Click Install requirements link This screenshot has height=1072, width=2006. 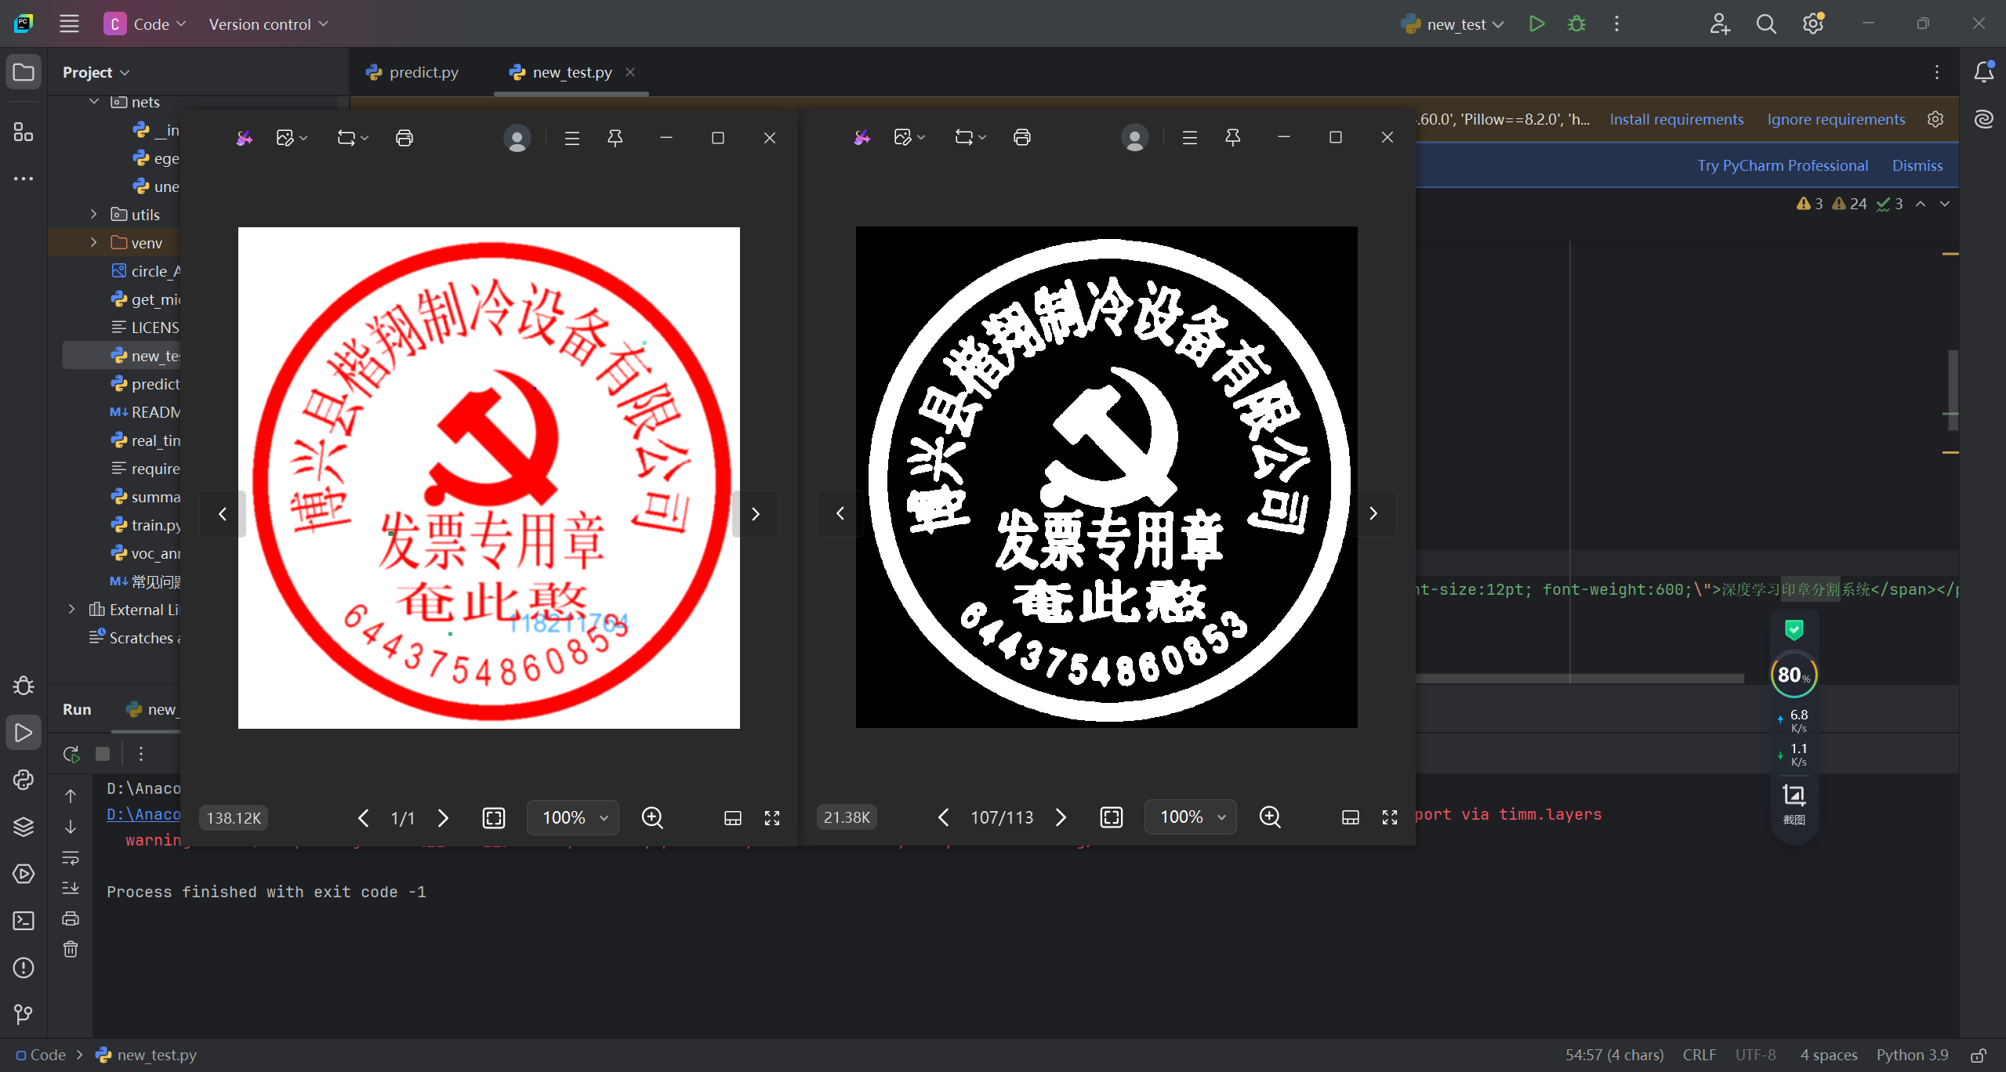(1676, 119)
